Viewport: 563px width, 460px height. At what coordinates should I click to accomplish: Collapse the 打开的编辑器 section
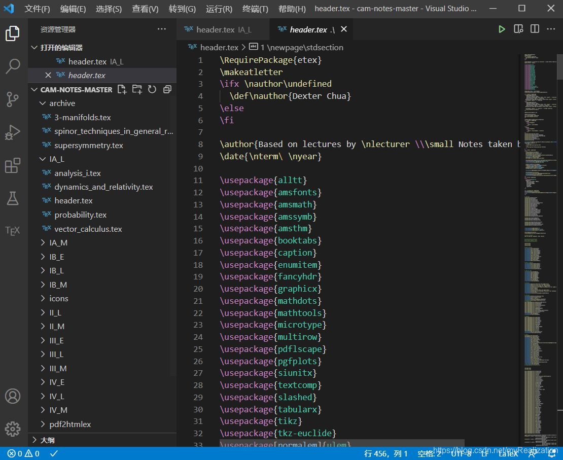click(35, 48)
